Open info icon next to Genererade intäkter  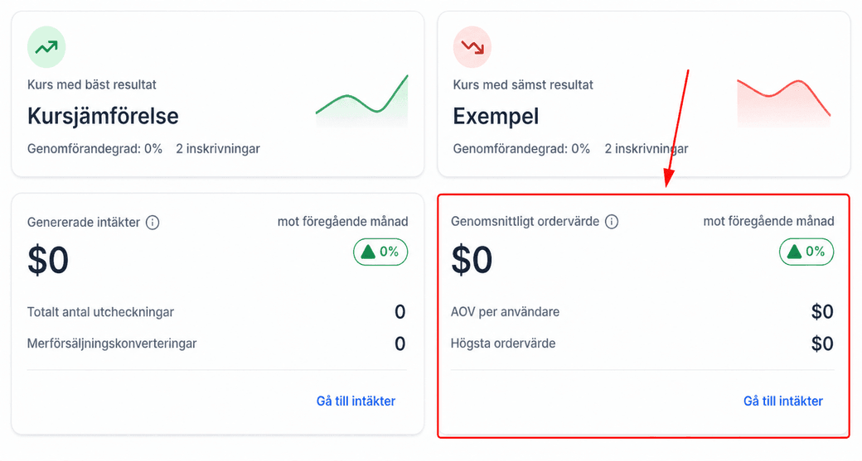click(153, 223)
